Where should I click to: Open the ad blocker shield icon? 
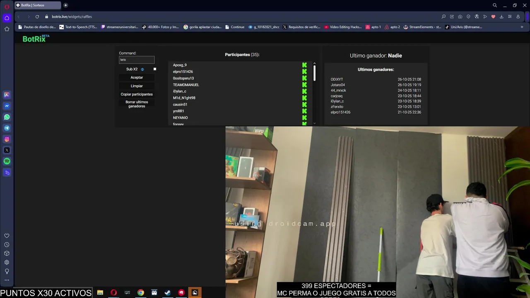(x=468, y=17)
